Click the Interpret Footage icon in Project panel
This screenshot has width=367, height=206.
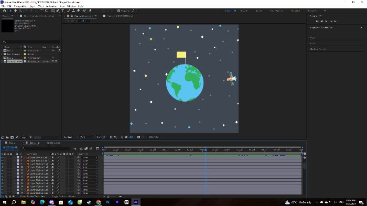pyautogui.click(x=2, y=137)
